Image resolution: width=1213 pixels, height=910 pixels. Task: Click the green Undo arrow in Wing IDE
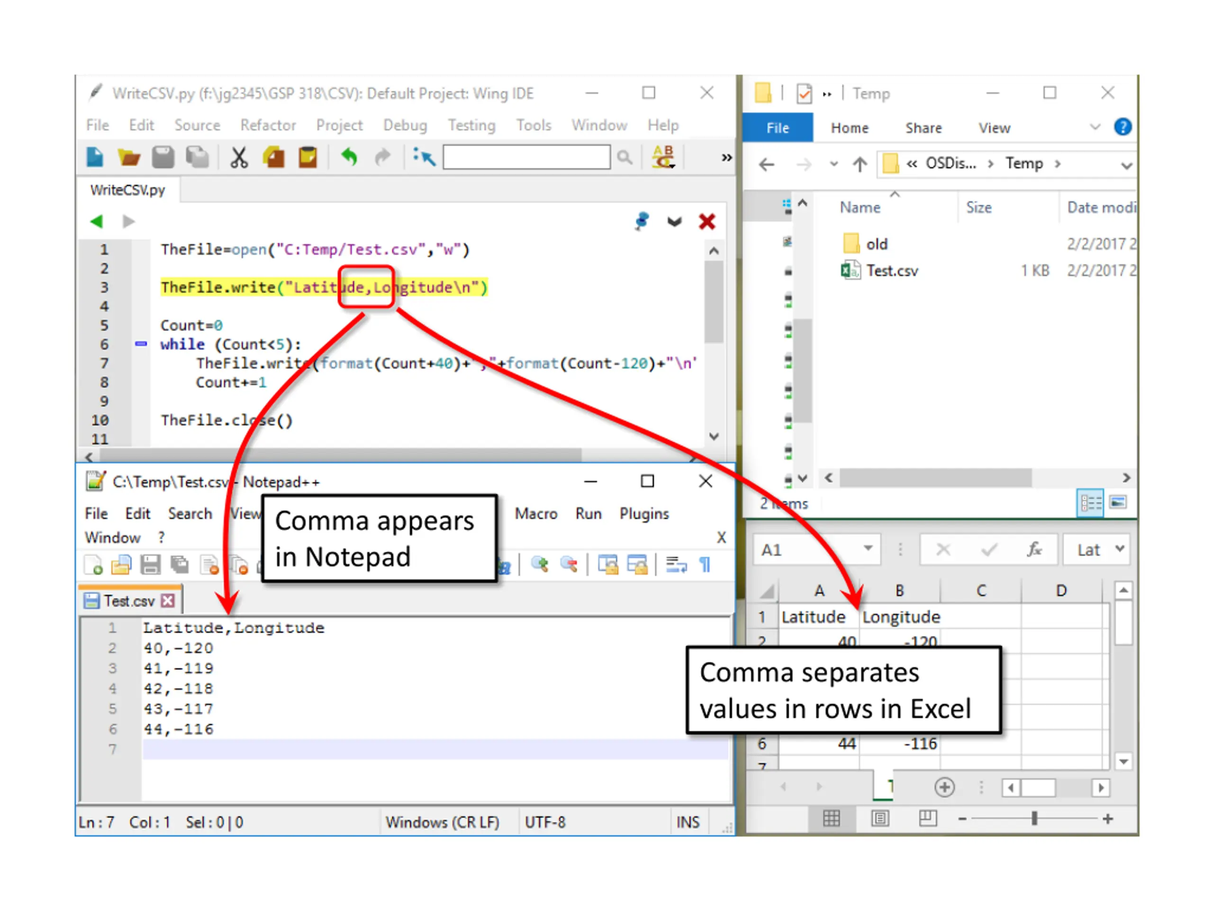pyautogui.click(x=349, y=157)
